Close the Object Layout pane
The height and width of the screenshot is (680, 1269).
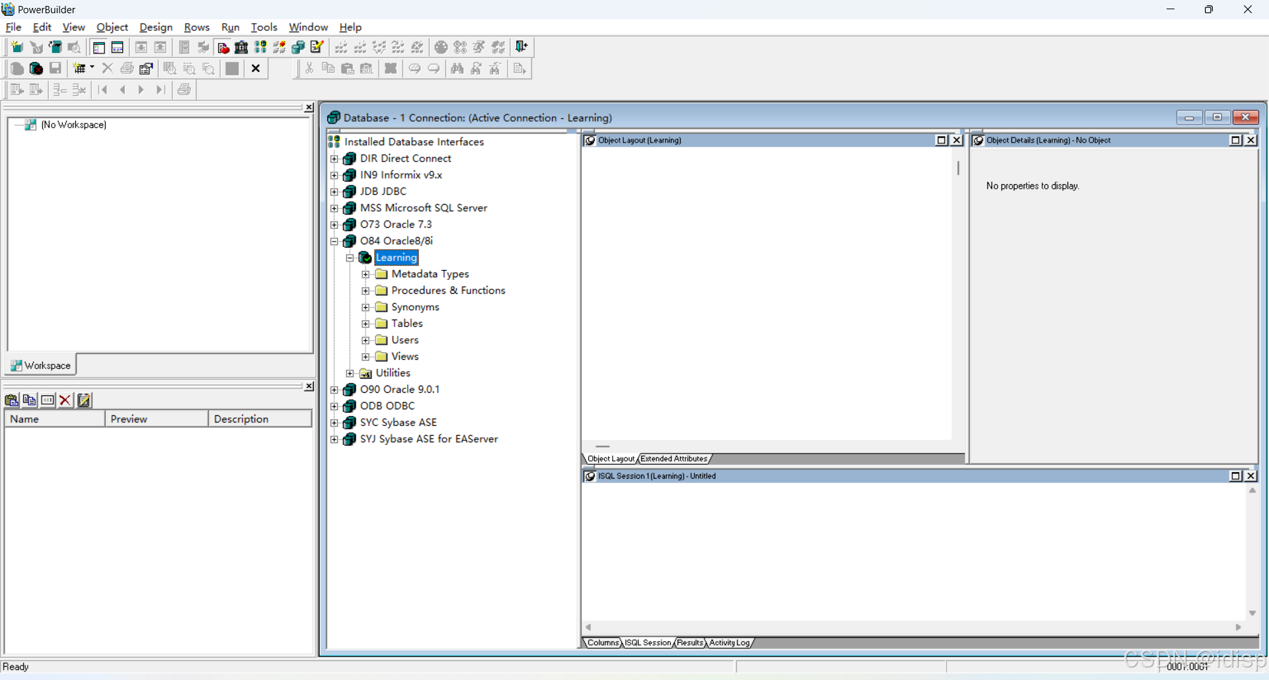click(956, 140)
